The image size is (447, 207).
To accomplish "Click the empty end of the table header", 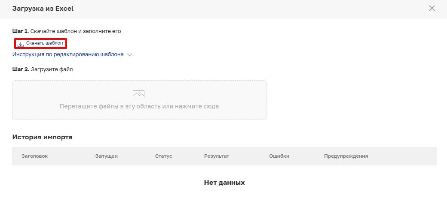I will pos(408,156).
